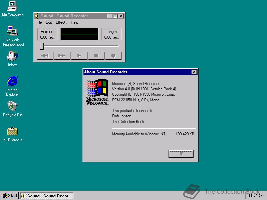Viewport: 267px width, 200px height.
Task: Click the black waveform display
Action: click(x=79, y=34)
